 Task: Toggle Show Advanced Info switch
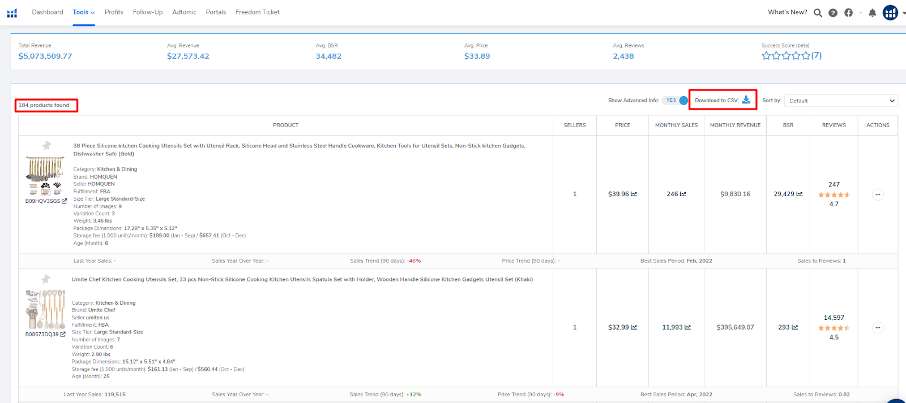pos(676,100)
